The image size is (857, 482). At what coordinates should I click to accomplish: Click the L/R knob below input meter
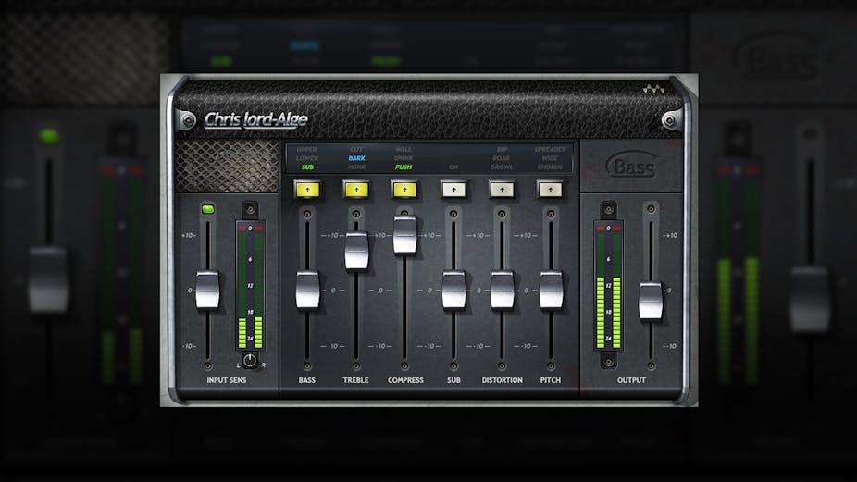pyautogui.click(x=251, y=362)
